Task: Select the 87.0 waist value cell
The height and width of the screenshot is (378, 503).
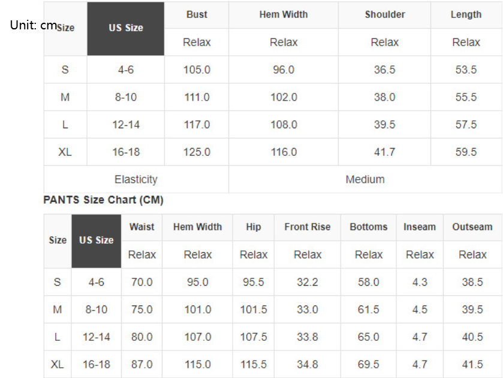Action: [141, 364]
